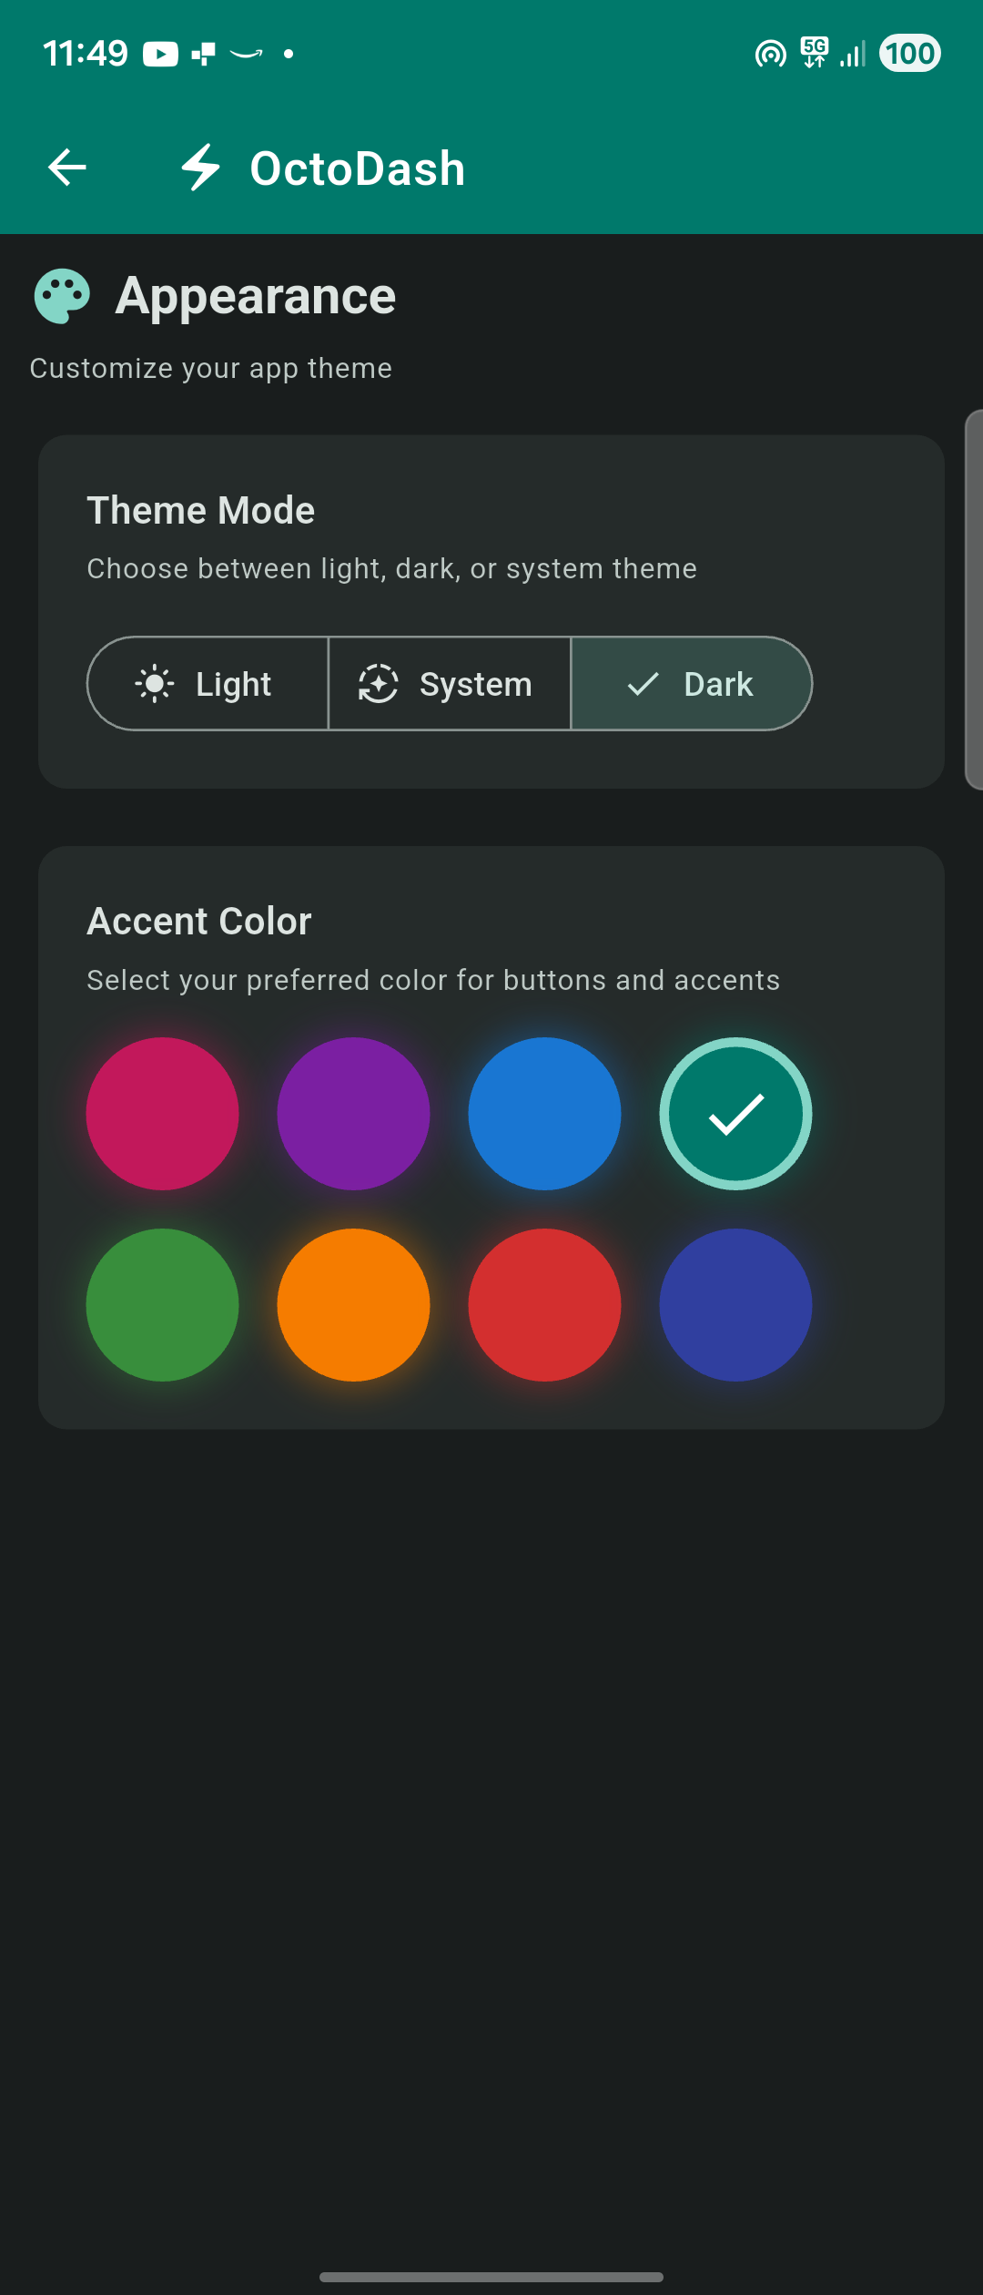
Task: Tap the page scrollbar handle
Action: pos(974,599)
